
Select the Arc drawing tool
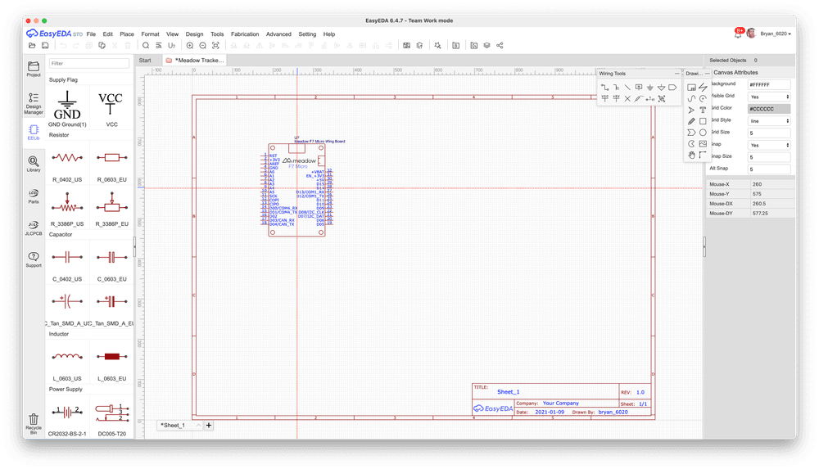703,98
